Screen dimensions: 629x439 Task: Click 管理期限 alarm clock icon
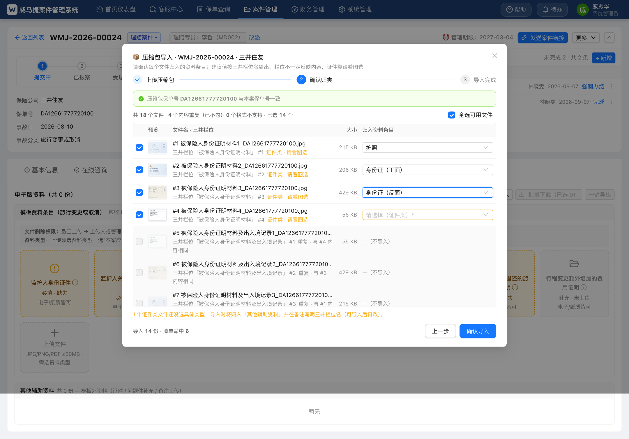446,37
